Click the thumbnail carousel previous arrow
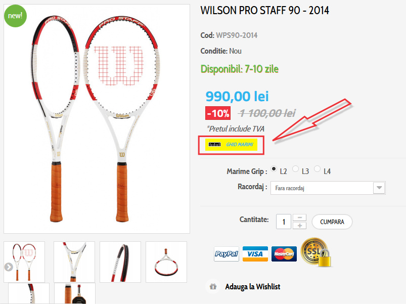Viewport: 406px width, 304px height. [9, 267]
